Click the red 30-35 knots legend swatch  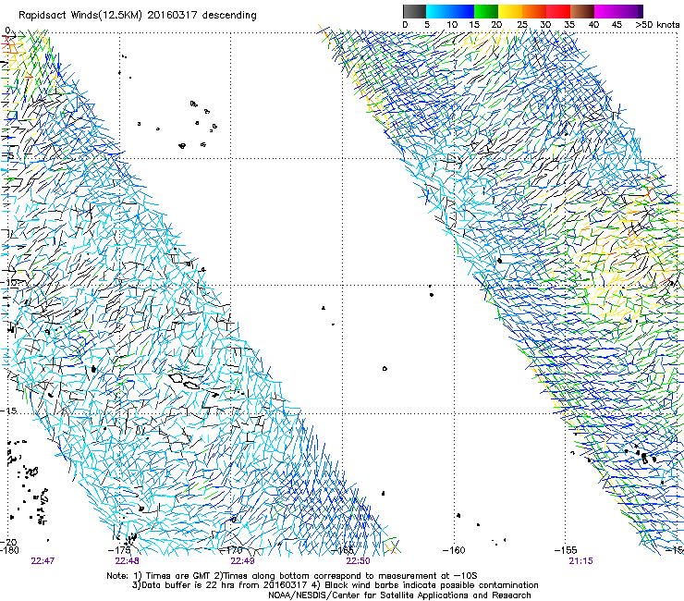(x=558, y=11)
